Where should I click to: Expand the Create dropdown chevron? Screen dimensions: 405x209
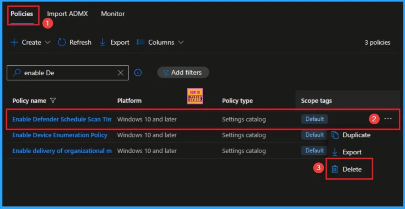[x=47, y=42]
